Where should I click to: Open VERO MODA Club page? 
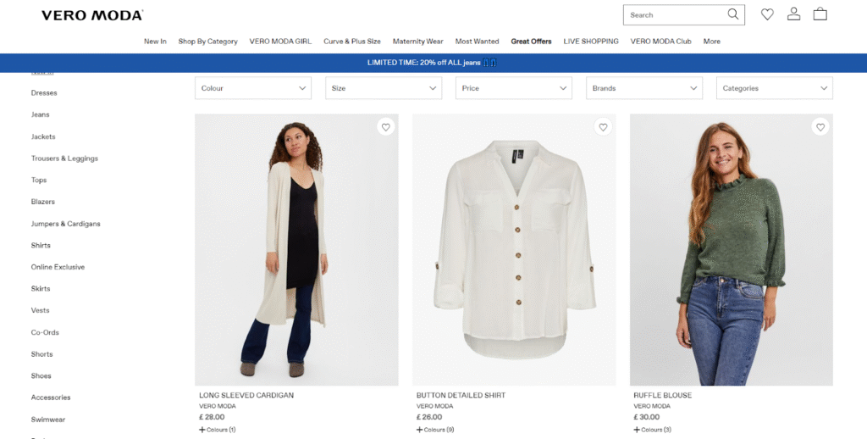(660, 42)
